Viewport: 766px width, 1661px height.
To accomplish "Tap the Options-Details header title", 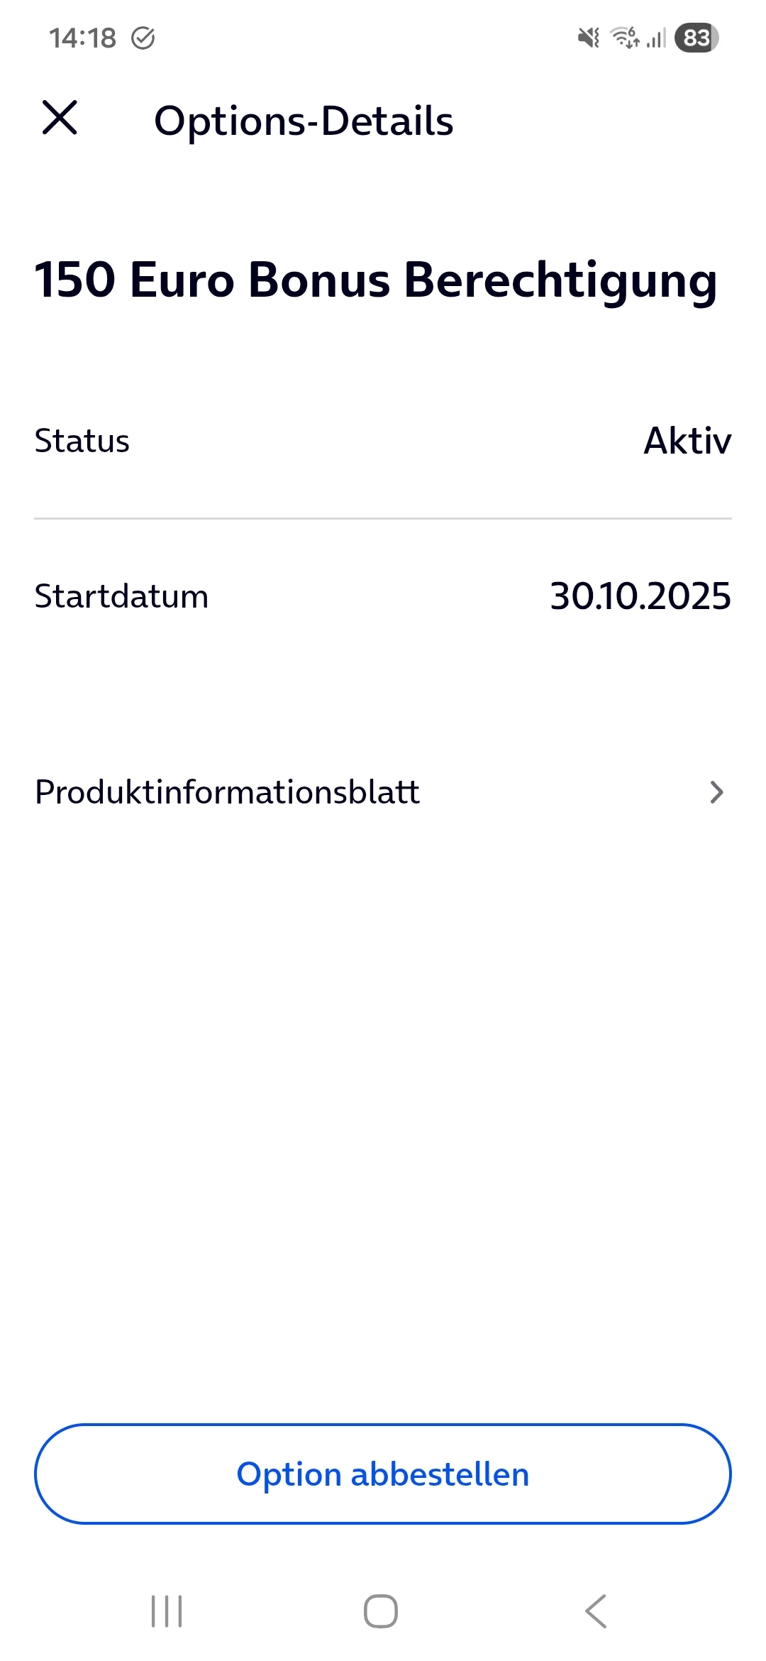I will pos(304,121).
